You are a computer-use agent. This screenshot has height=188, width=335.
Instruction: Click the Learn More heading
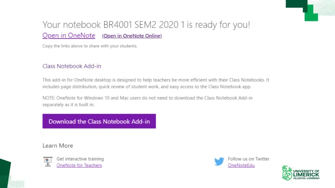(x=58, y=146)
